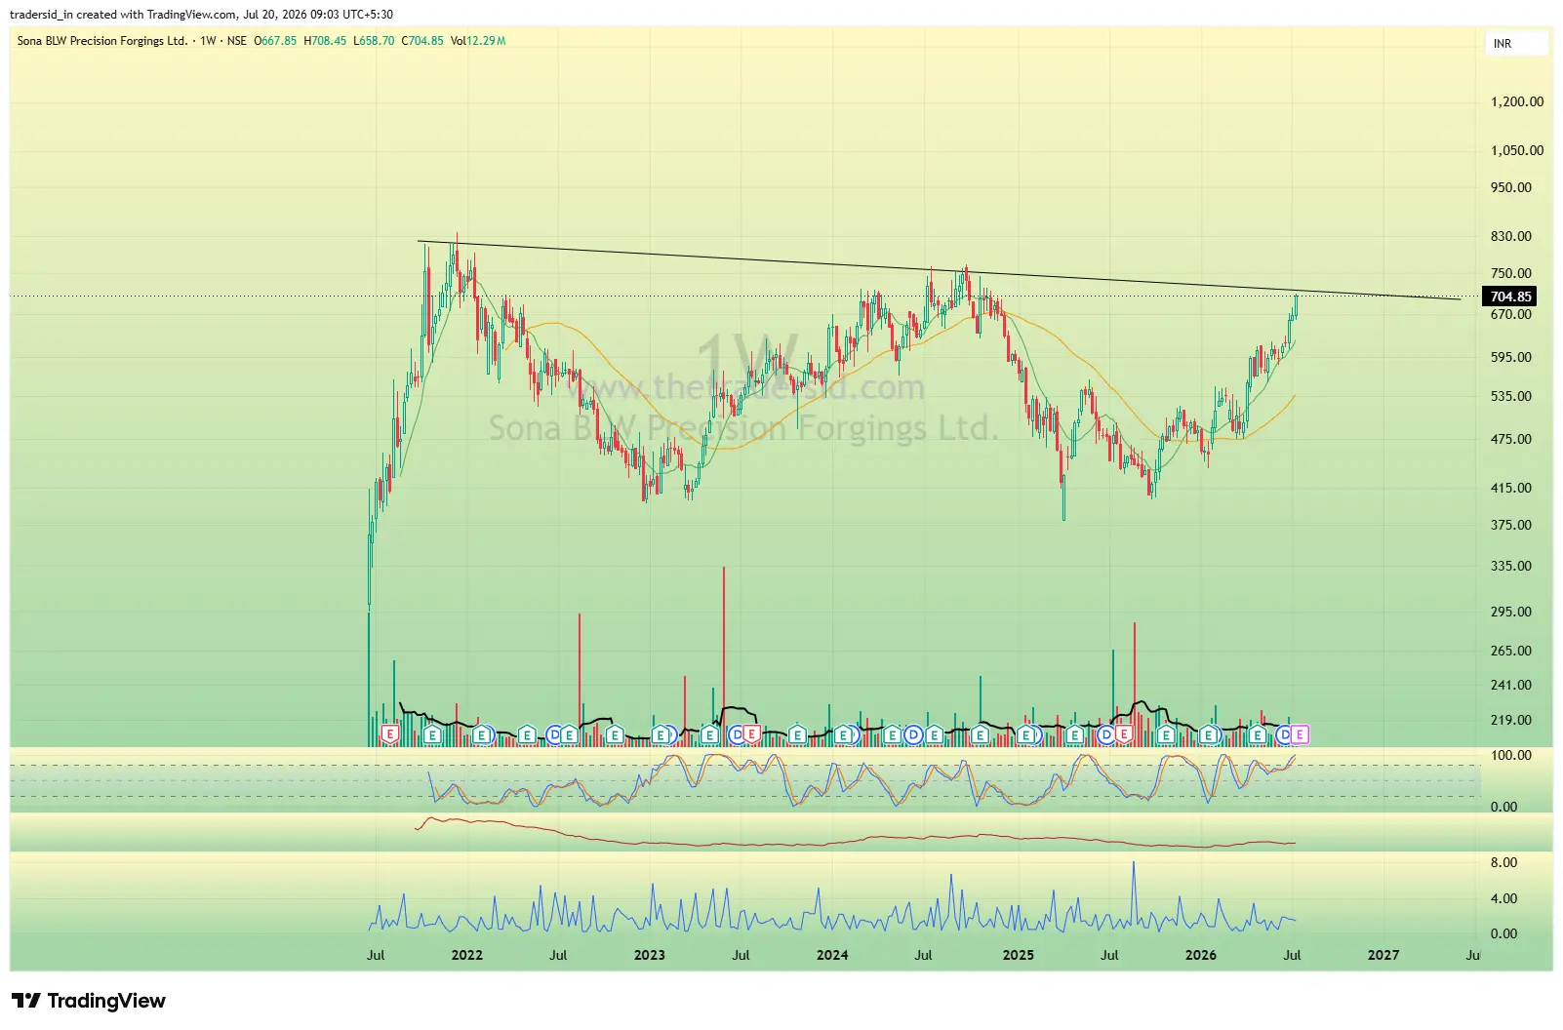Click the 595.00 price axis label
This screenshot has width=1563, height=1030.
coord(1511,357)
